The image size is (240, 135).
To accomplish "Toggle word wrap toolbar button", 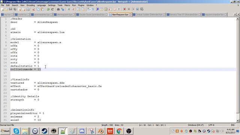I will click(x=88, y=9).
